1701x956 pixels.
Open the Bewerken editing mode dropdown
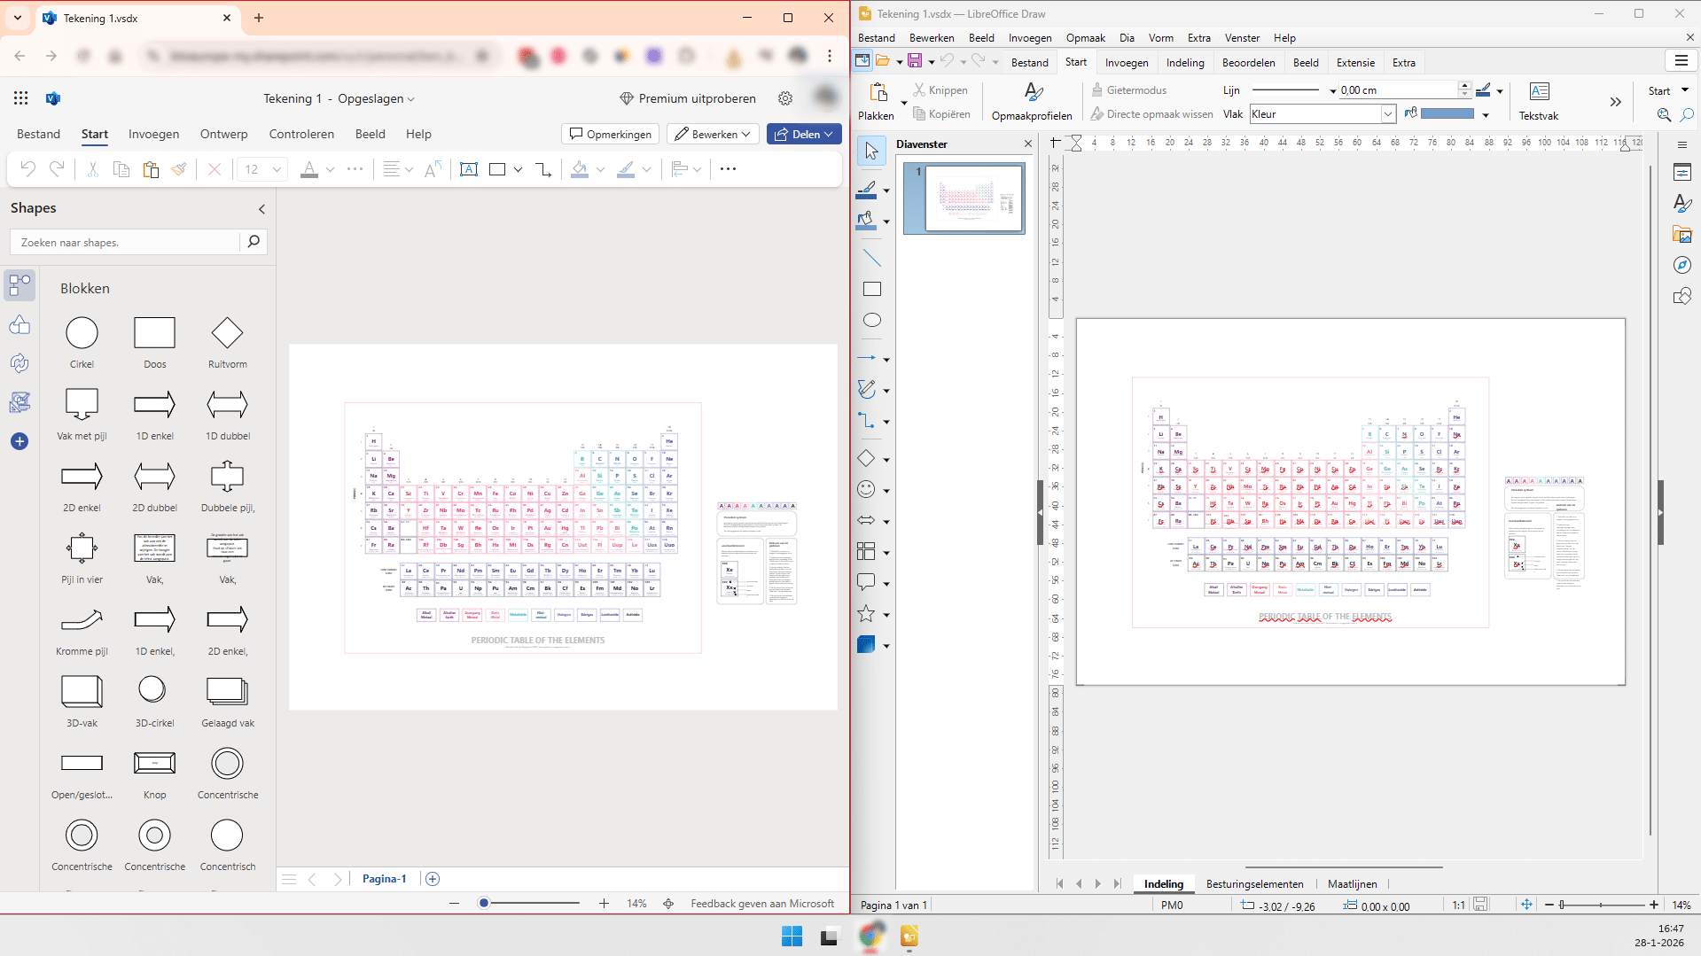pyautogui.click(x=713, y=134)
